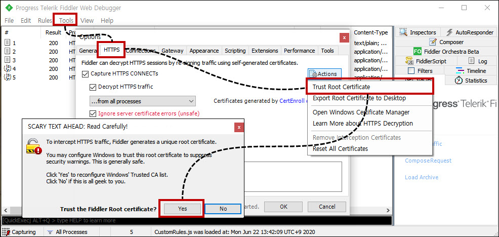The image size is (499, 237).
Task: Choose Learn More about HTTPS Decryption
Action: (x=370, y=123)
